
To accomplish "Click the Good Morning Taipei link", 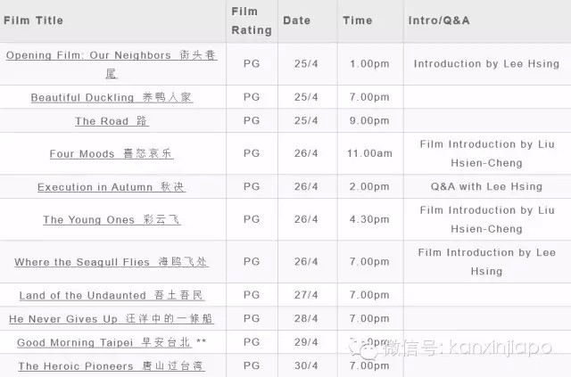I will (107, 342).
